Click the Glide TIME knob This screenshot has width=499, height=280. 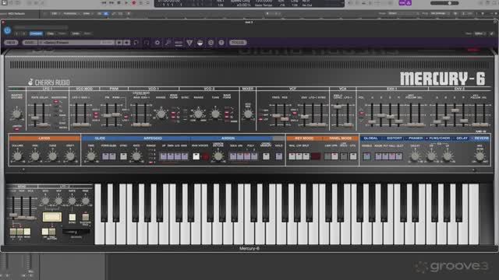[x=91, y=156]
